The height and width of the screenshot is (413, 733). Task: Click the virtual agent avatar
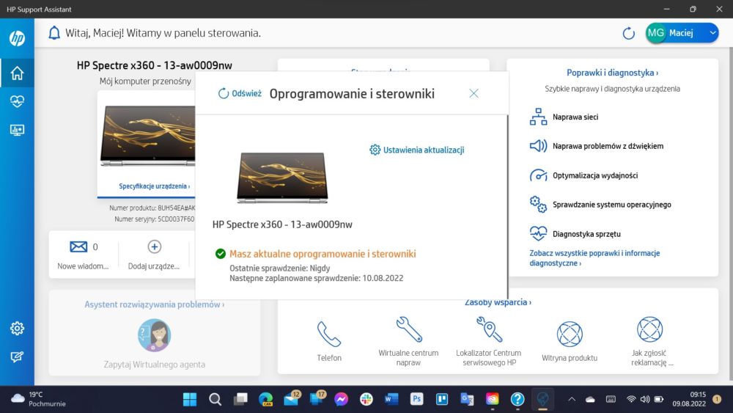(x=154, y=335)
